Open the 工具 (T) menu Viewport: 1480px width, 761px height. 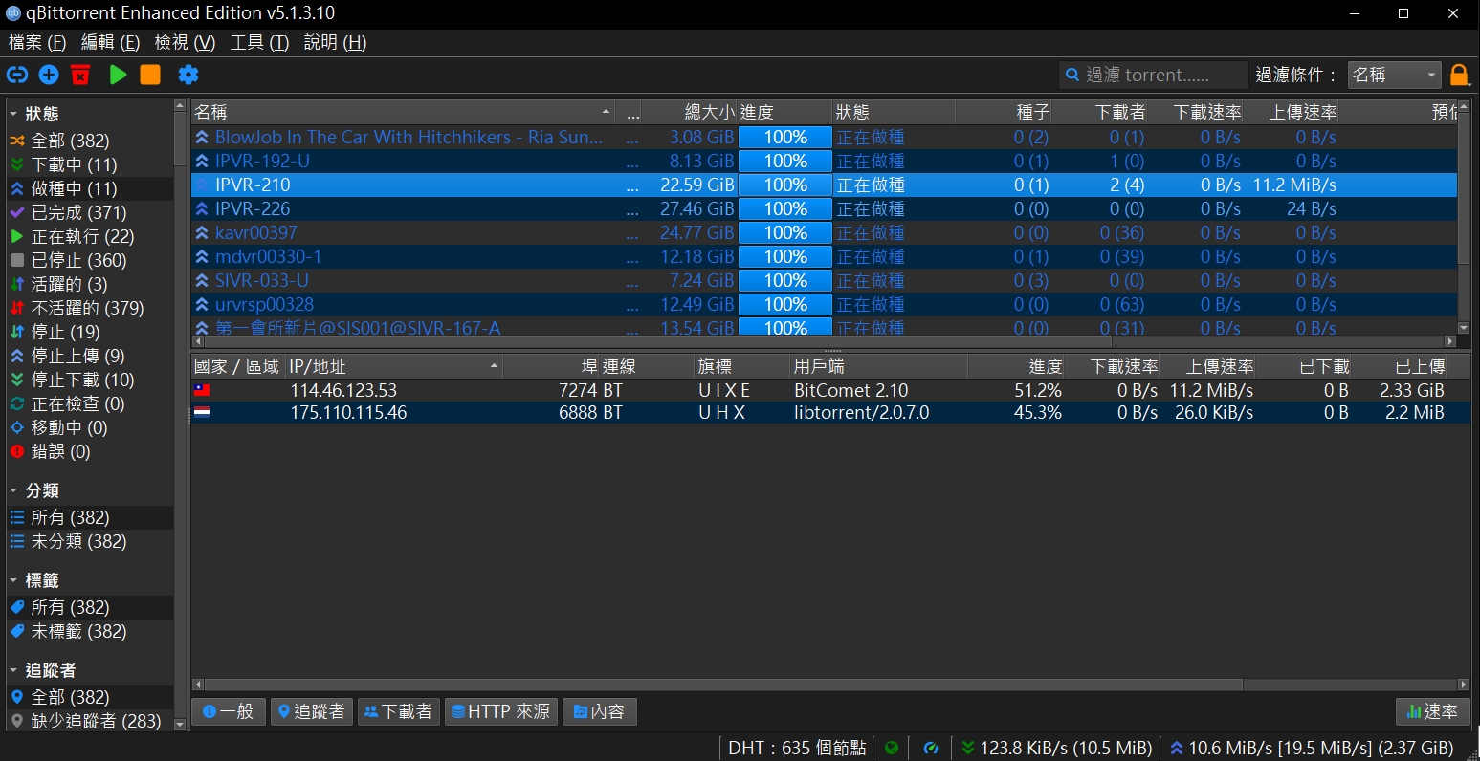(259, 42)
